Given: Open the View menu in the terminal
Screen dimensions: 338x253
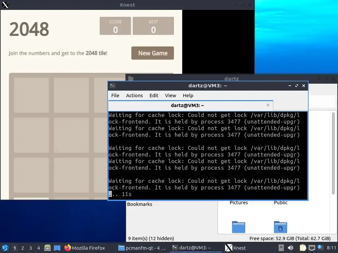Looking at the screenshot, I should pos(170,95).
